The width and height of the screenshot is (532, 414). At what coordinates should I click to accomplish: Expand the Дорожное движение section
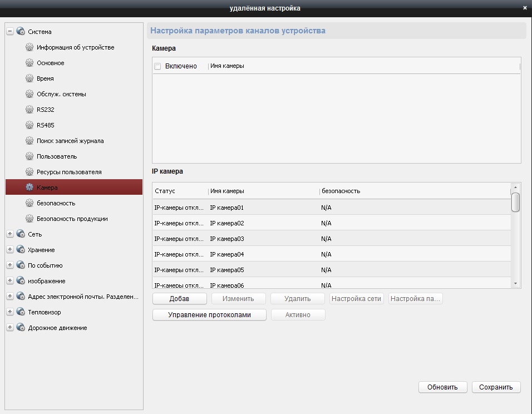(10, 328)
